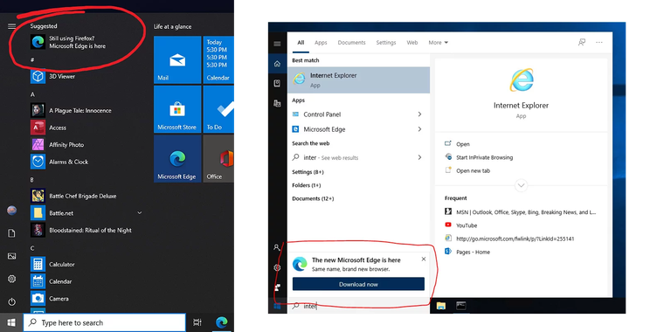
Task: Click Open new tab action
Action: tap(467, 170)
